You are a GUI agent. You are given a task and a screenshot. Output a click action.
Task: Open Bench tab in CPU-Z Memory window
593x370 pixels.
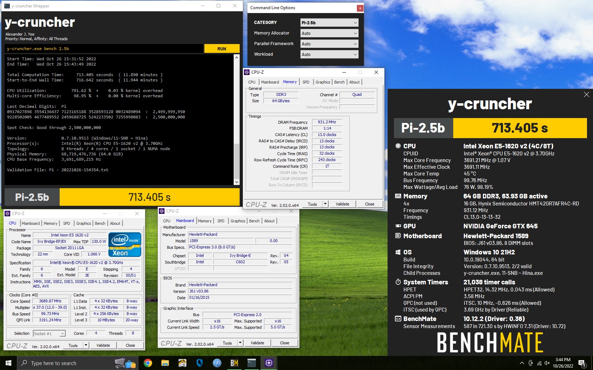[339, 82]
